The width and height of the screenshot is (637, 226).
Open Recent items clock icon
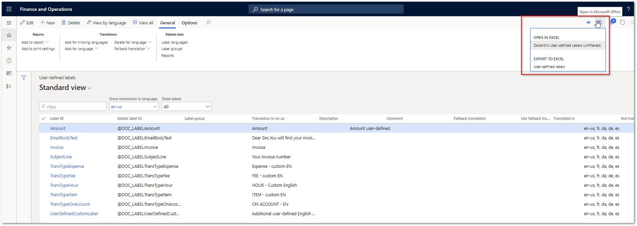(x=9, y=61)
